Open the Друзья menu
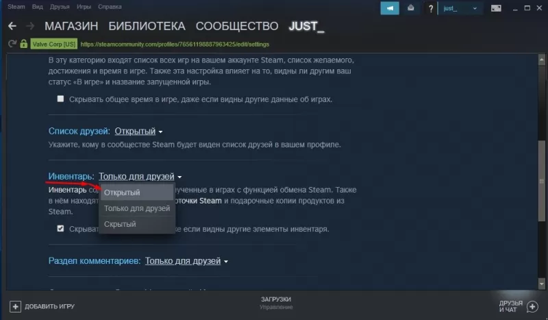The height and width of the screenshot is (320, 548). tap(60, 7)
